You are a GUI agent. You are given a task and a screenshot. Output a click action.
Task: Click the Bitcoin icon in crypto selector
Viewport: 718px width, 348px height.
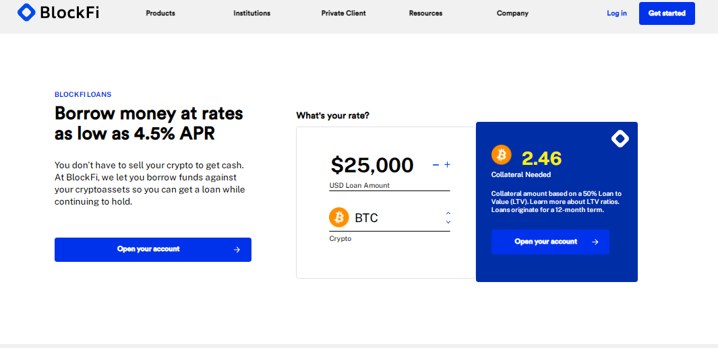tap(338, 217)
